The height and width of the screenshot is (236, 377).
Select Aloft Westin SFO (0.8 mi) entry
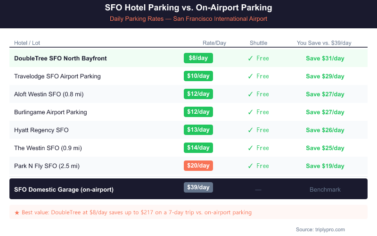tap(49, 94)
